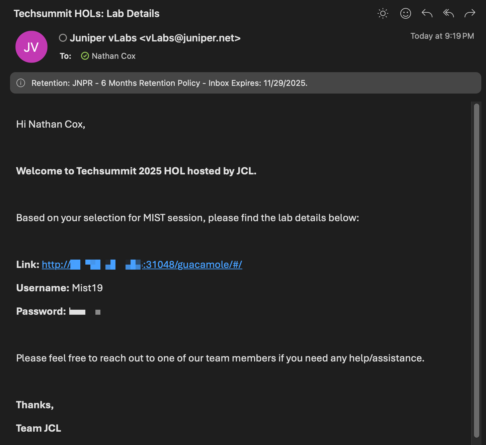
Task: Click the Reply arrow icon
Action: (x=427, y=13)
